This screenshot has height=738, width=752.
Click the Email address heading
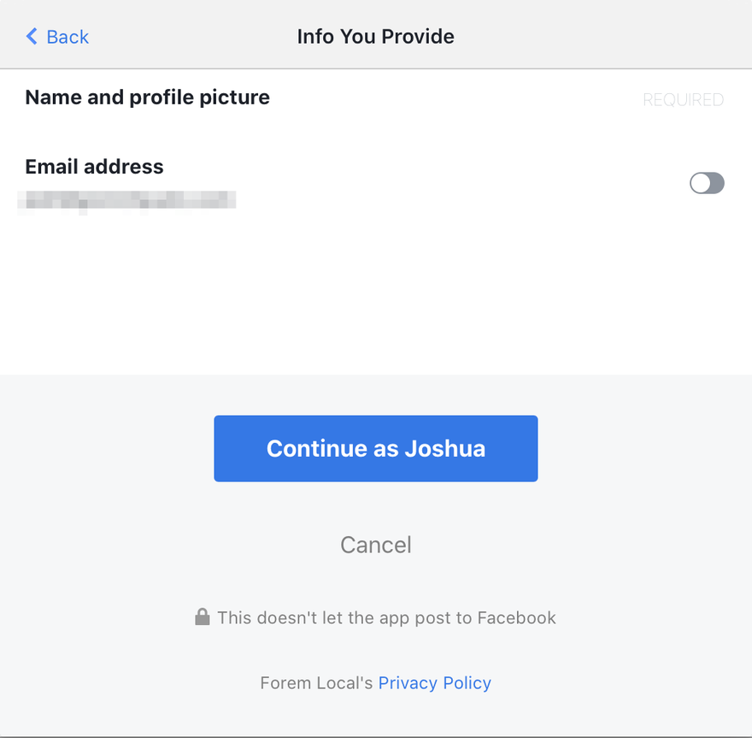click(x=95, y=167)
